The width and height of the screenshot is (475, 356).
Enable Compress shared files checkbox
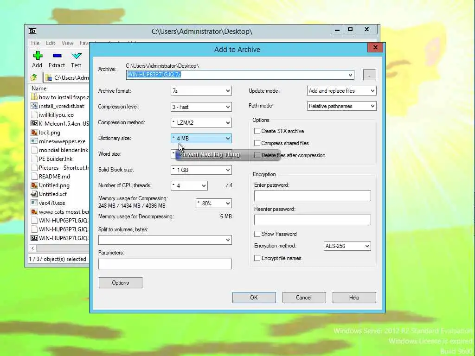(x=257, y=143)
